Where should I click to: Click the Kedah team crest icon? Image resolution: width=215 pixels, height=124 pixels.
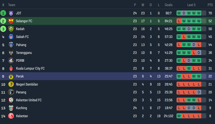(11, 29)
